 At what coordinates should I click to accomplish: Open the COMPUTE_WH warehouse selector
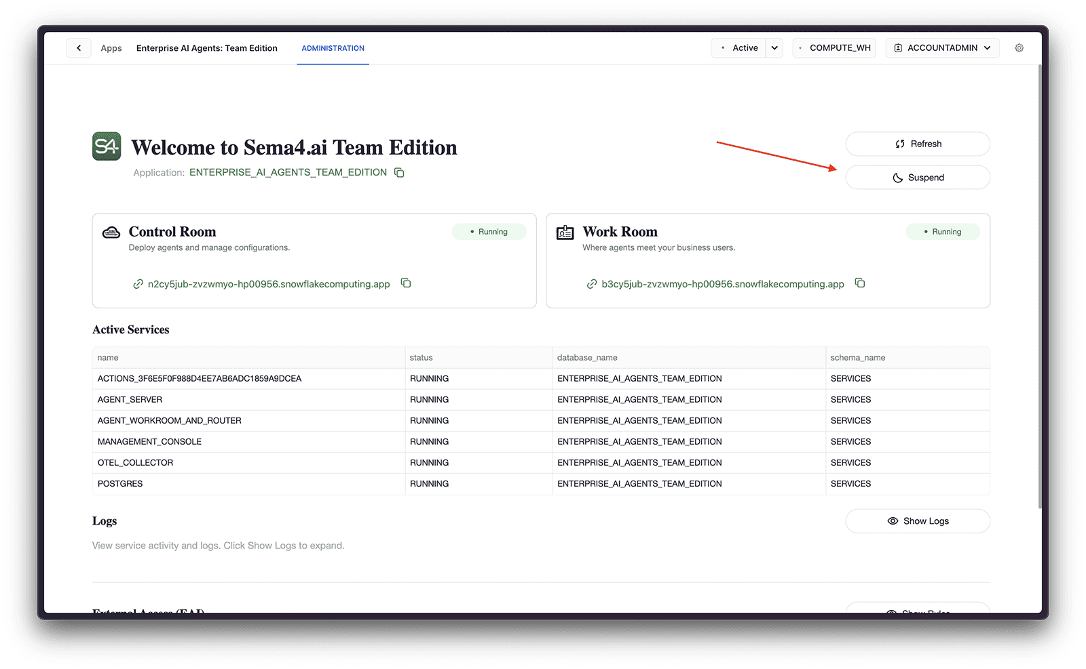[x=834, y=48]
